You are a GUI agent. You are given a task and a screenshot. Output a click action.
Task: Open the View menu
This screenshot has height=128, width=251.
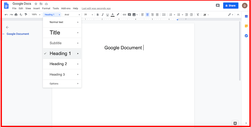click(x=28, y=8)
